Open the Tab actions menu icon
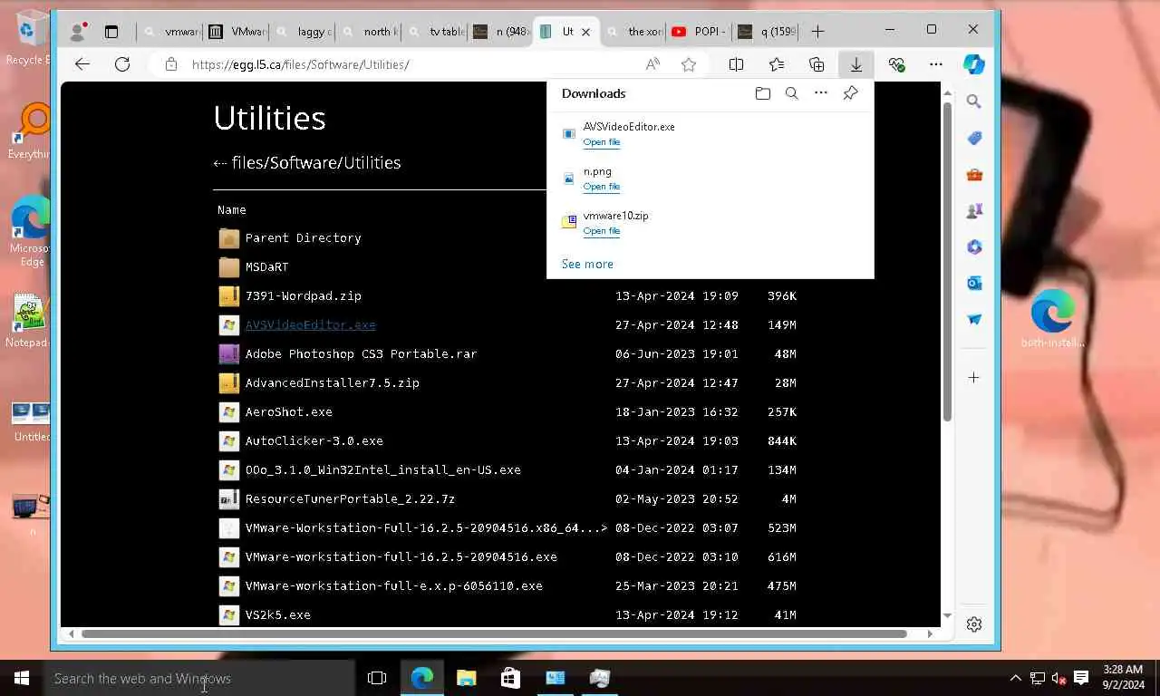 (x=111, y=32)
